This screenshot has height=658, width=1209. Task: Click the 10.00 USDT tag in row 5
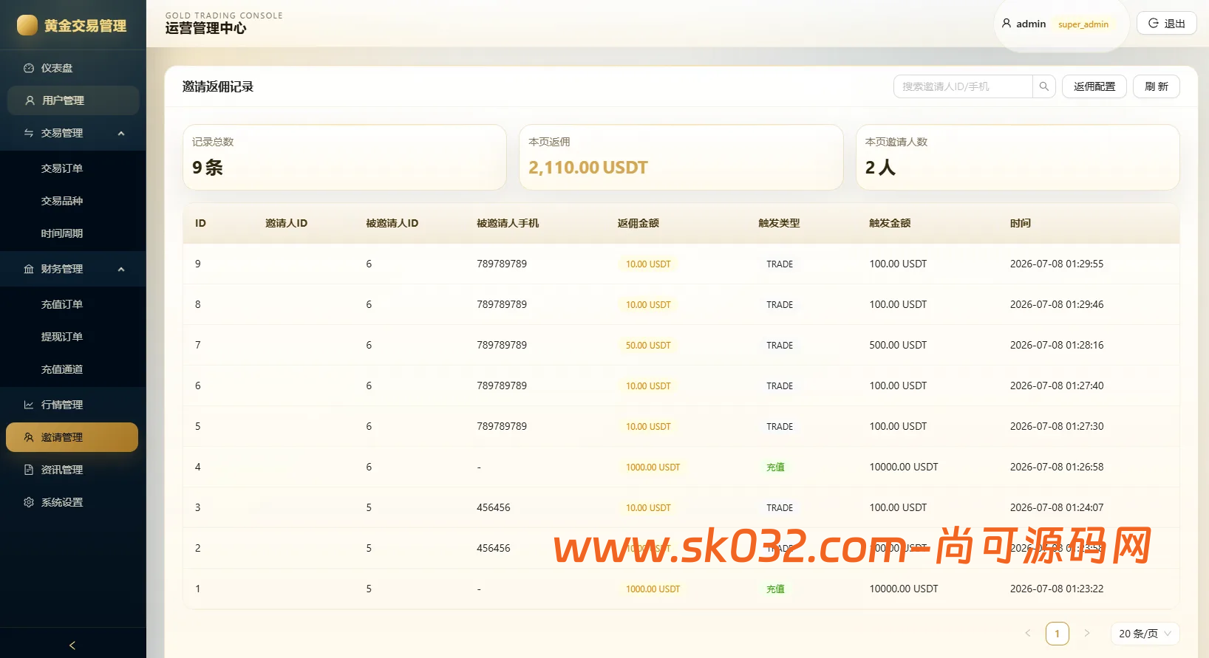click(648, 426)
